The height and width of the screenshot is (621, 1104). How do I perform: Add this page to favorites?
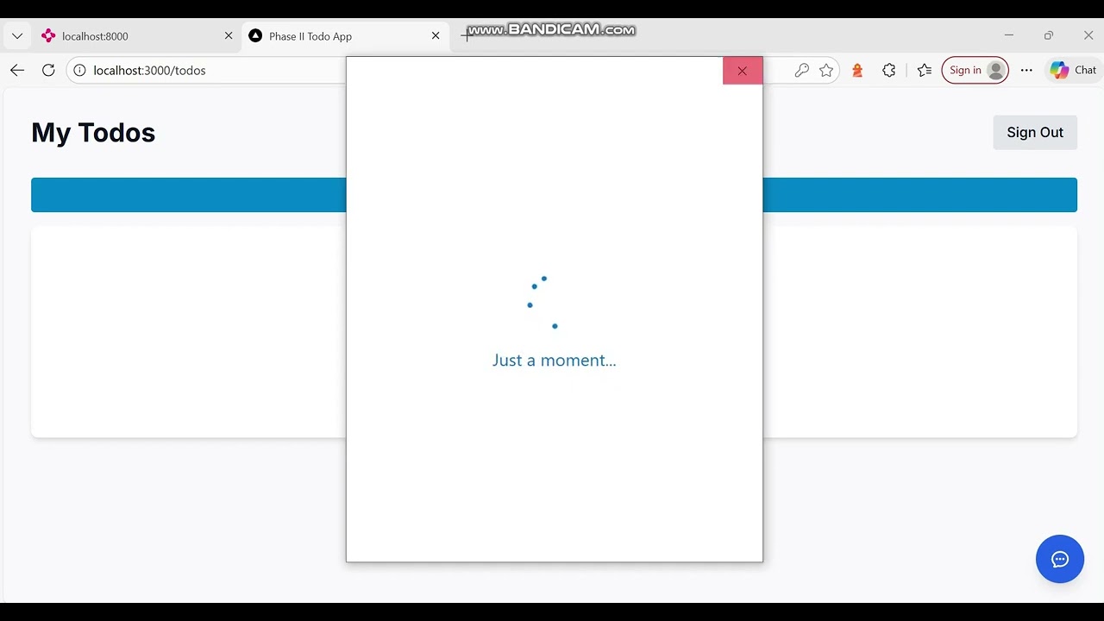click(x=826, y=71)
